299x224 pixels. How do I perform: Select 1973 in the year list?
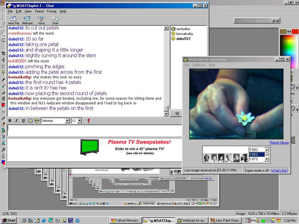tap(256, 159)
